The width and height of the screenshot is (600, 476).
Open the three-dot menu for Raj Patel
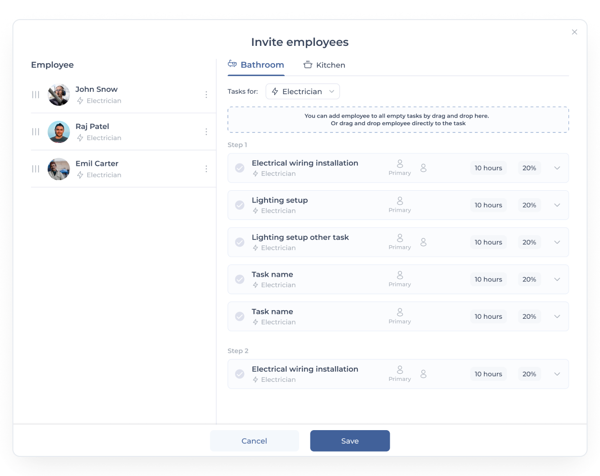click(x=206, y=132)
